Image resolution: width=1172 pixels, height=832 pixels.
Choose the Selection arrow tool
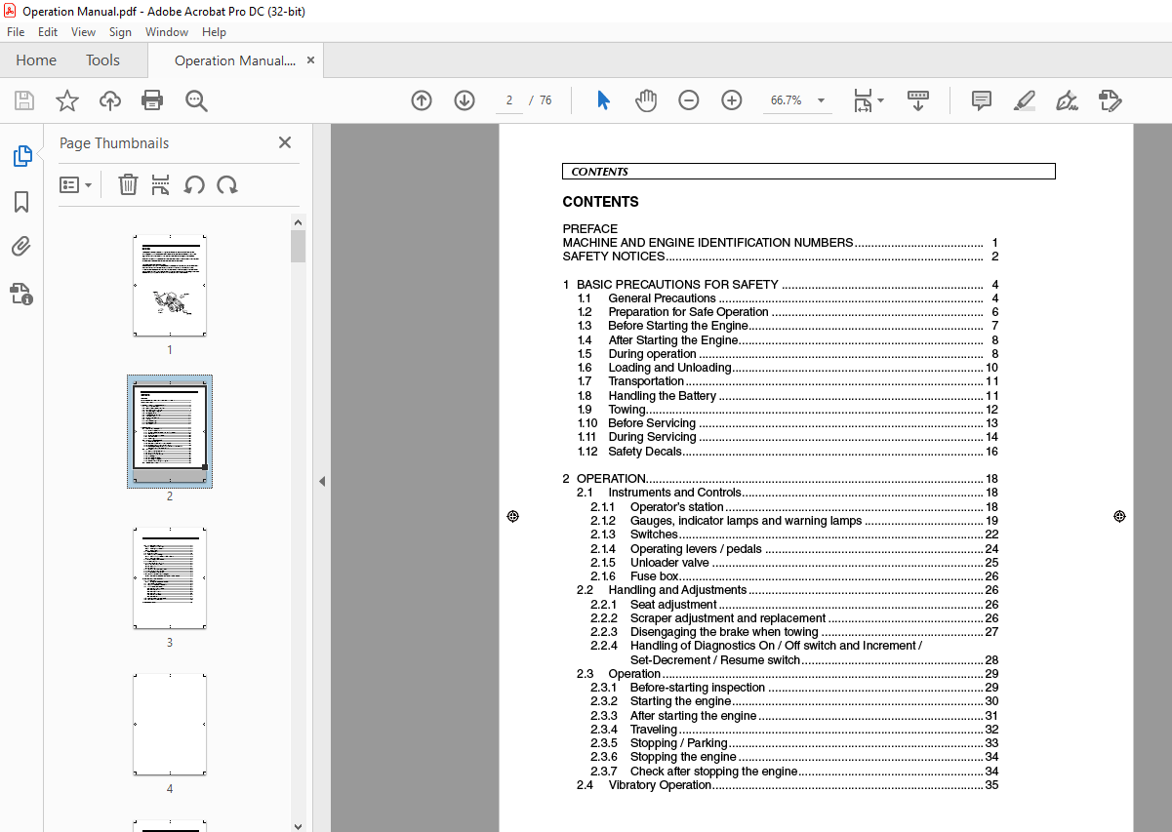[x=603, y=100]
